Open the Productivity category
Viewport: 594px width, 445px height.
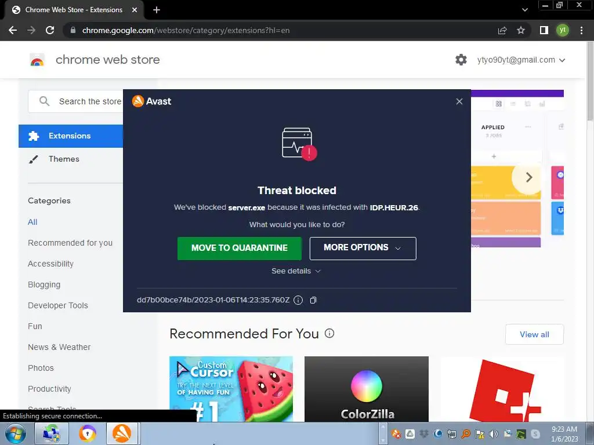coord(49,389)
